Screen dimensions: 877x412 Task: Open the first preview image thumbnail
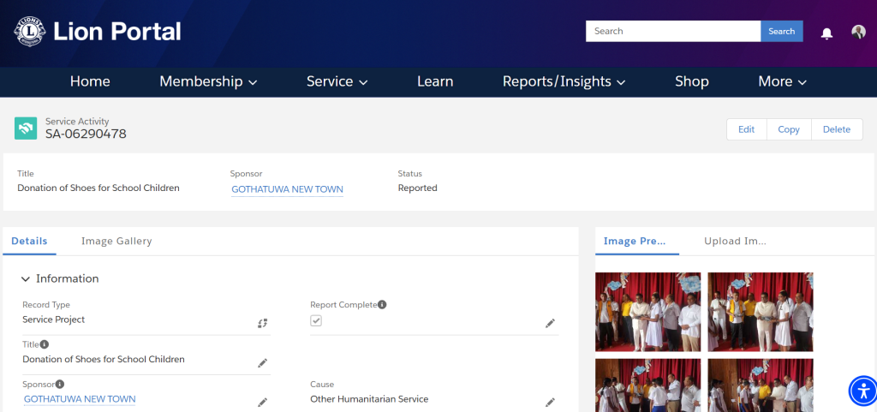coord(647,312)
